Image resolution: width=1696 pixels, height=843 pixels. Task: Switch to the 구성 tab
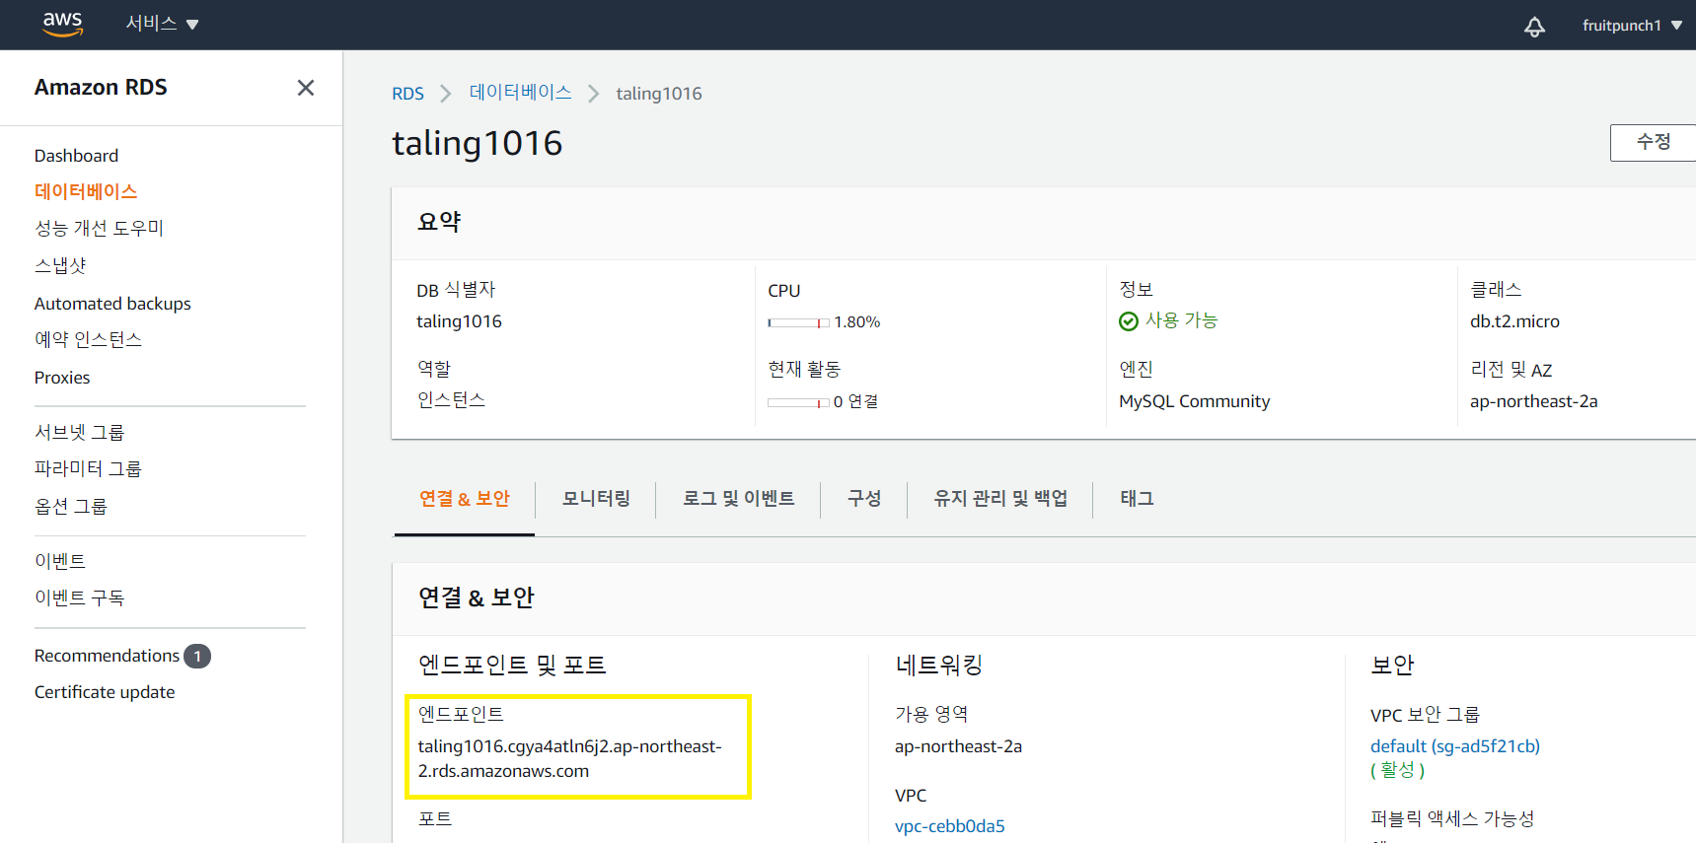coord(864,499)
